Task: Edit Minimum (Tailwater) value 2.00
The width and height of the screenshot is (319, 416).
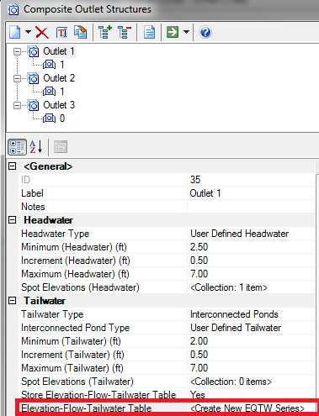Action: click(251, 341)
